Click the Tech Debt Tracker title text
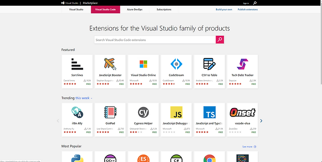The height and width of the screenshot is (162, 322). point(242,75)
